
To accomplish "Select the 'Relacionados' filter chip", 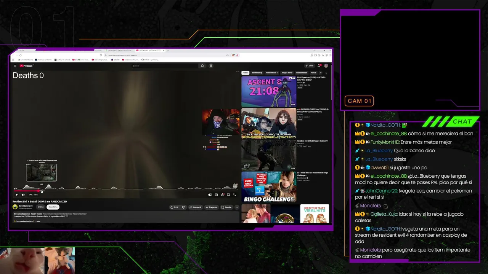I will click(302, 73).
